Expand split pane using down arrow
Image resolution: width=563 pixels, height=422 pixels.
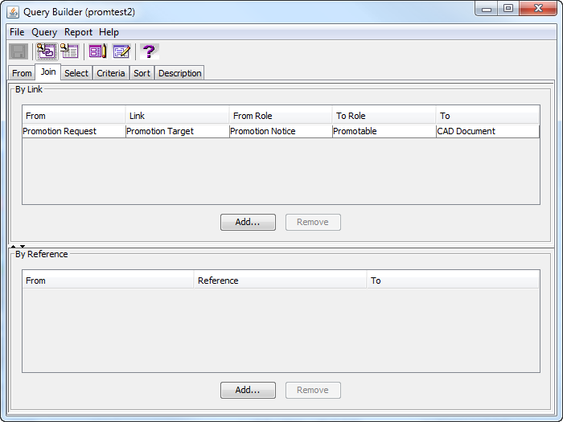(23, 247)
